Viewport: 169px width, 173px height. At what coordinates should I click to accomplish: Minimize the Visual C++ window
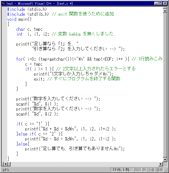(156, 3)
